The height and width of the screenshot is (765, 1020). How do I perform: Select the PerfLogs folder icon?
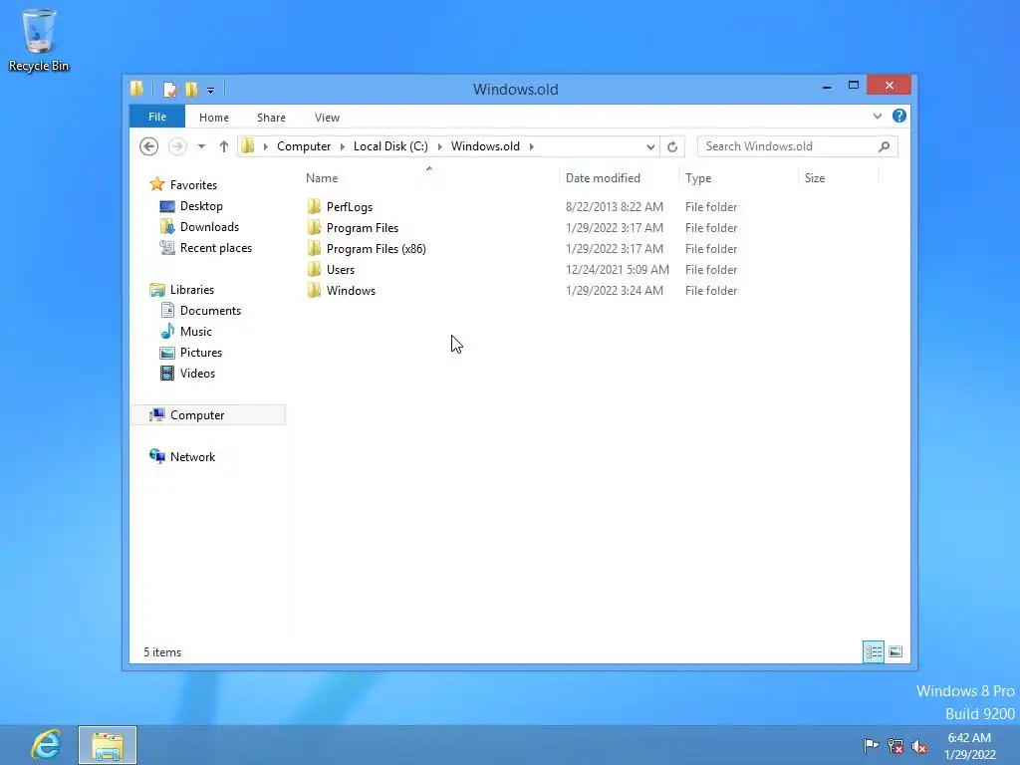click(314, 207)
